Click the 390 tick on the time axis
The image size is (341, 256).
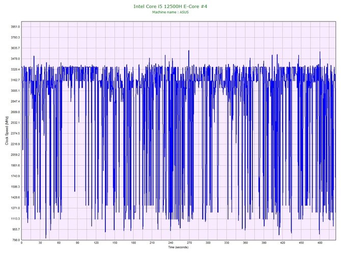click(x=264, y=243)
